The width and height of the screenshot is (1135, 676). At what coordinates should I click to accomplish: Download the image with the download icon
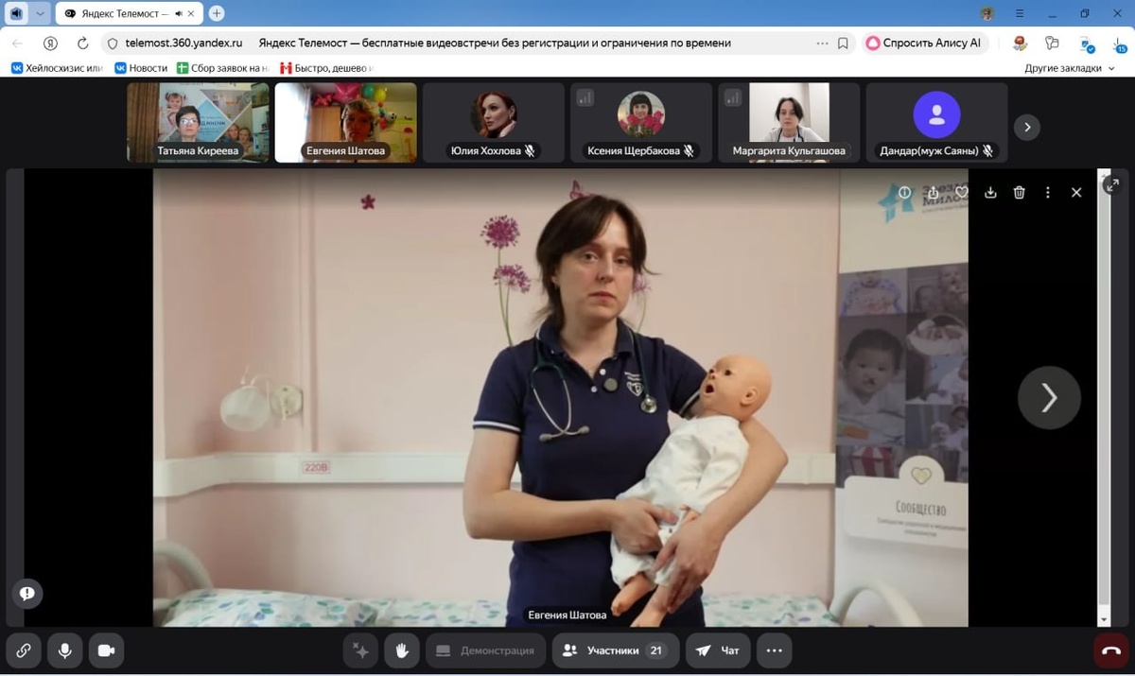[x=990, y=192]
